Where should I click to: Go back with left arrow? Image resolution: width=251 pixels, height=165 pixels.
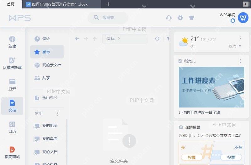coord(77,39)
